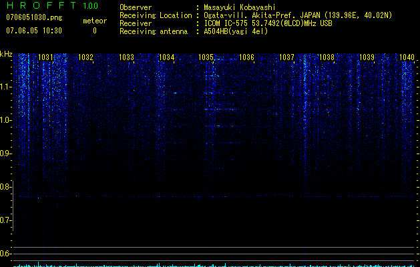The height and width of the screenshot is (267, 420).
Task: Click the Observer name Masayuki Kobayashi
Action: [240, 7]
